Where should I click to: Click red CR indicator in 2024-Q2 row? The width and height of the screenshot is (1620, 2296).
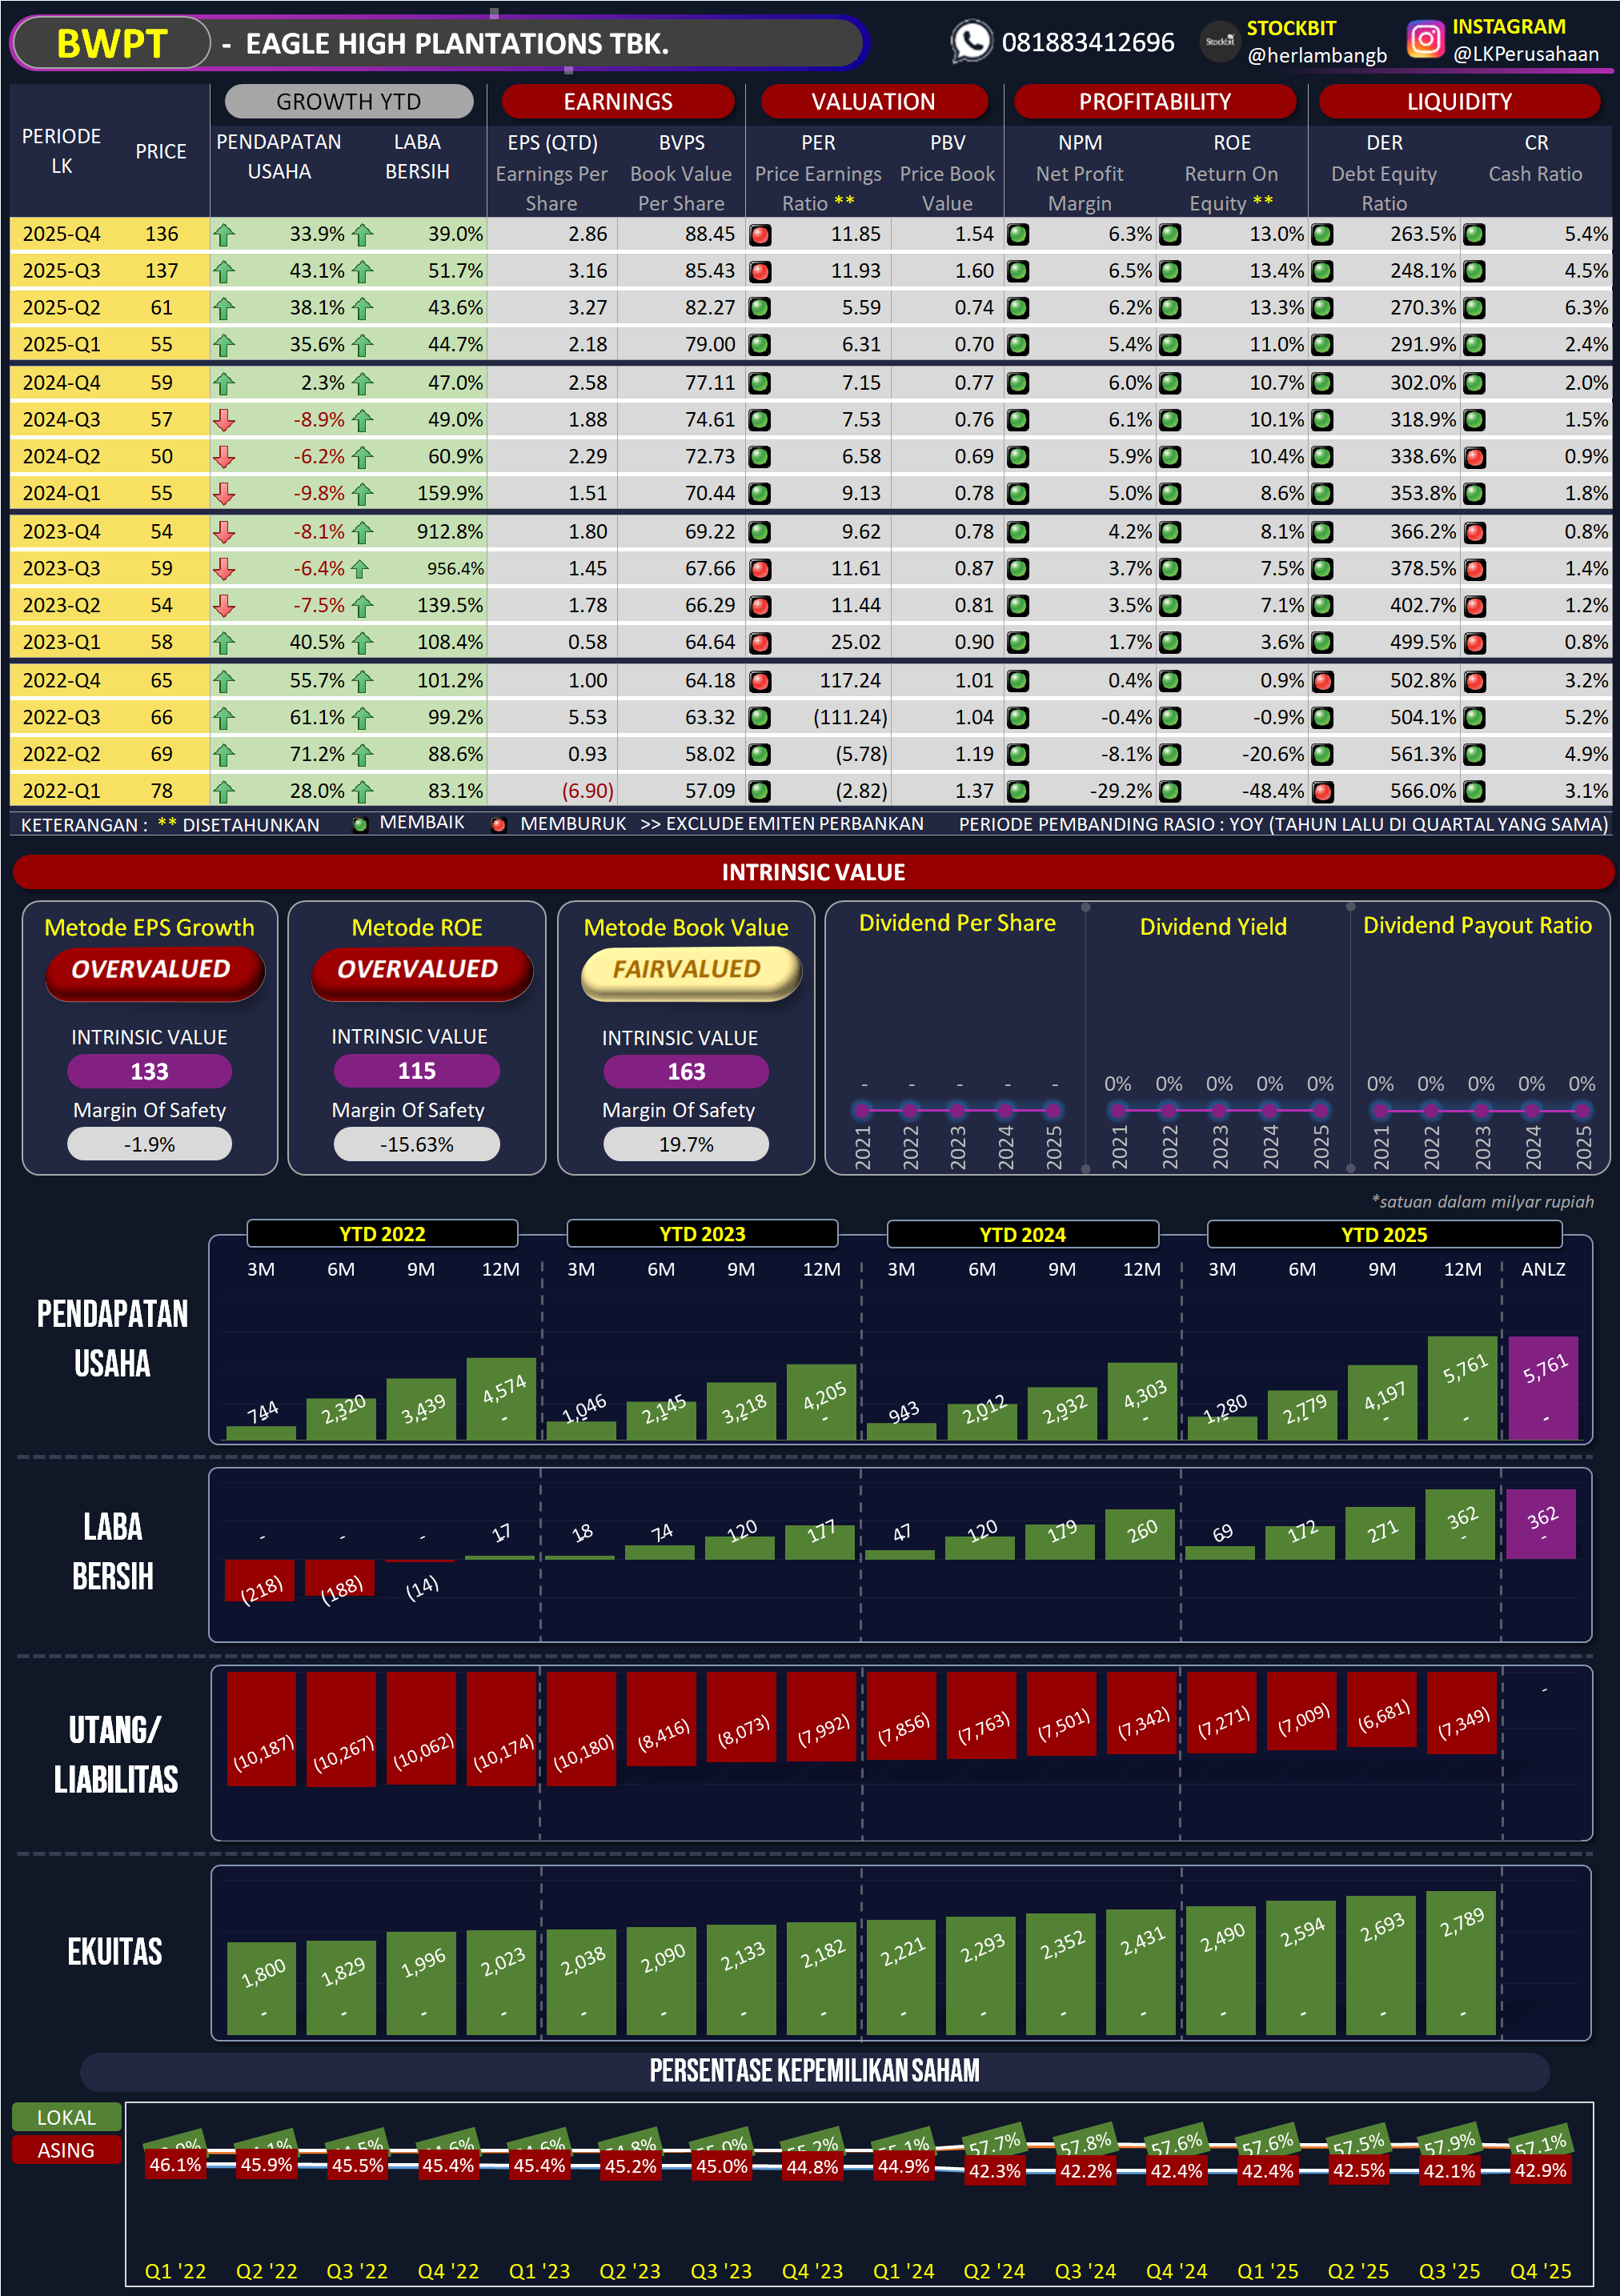pyautogui.click(x=1474, y=458)
